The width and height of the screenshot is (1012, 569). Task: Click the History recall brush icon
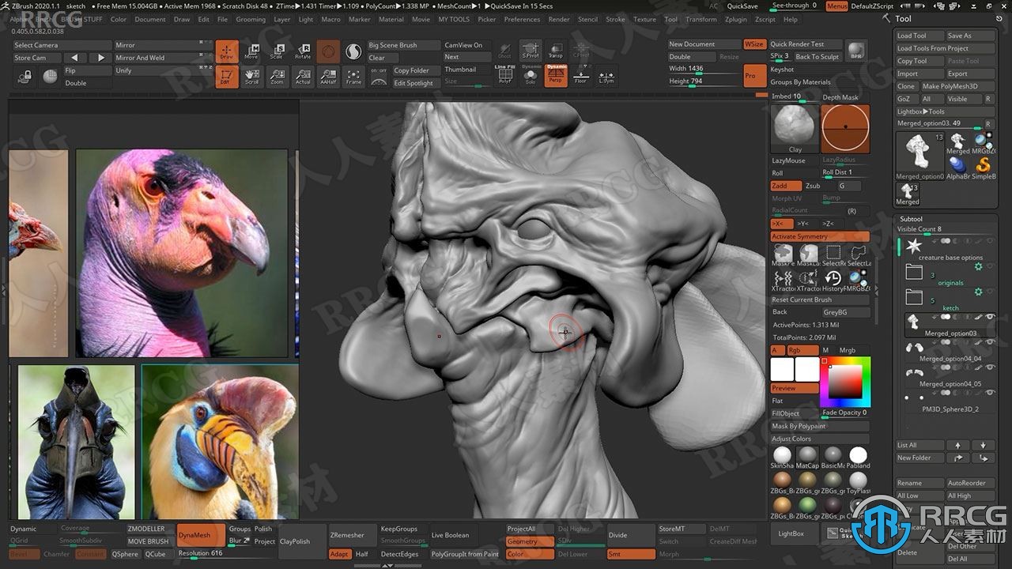[833, 281]
